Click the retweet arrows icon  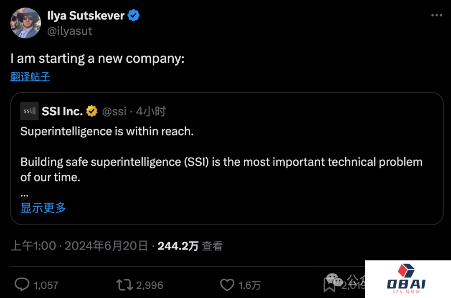coord(124,285)
